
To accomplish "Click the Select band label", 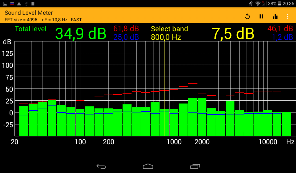I will point(169,29).
